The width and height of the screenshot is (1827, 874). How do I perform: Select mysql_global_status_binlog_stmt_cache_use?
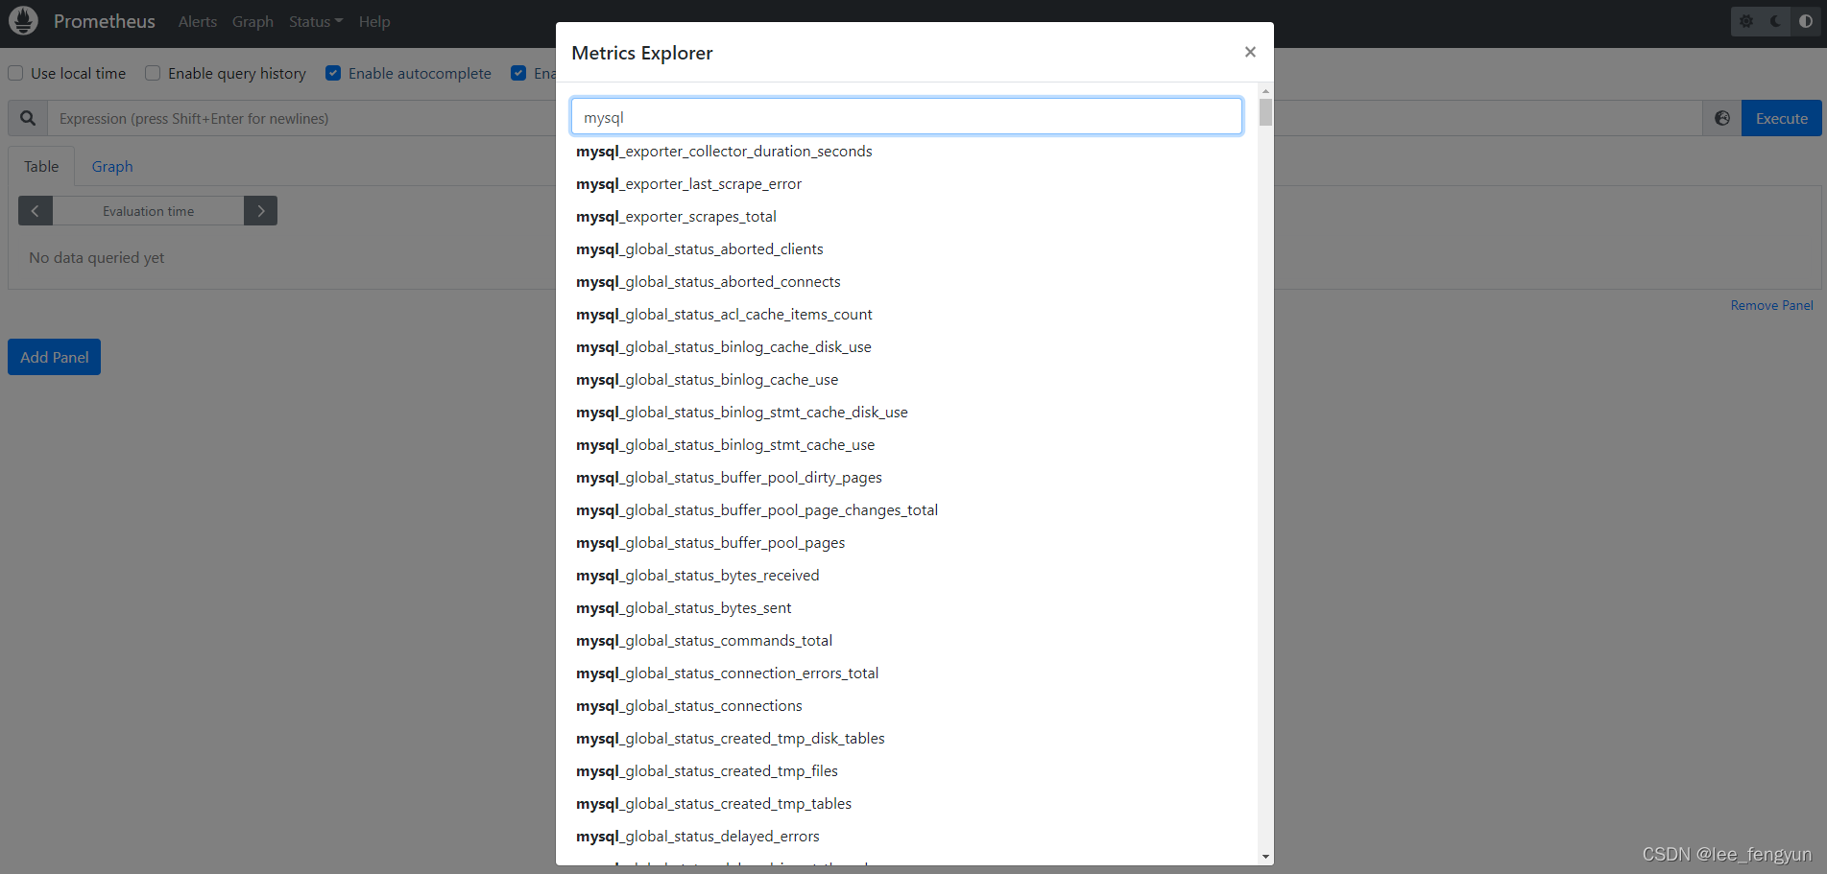click(x=725, y=445)
